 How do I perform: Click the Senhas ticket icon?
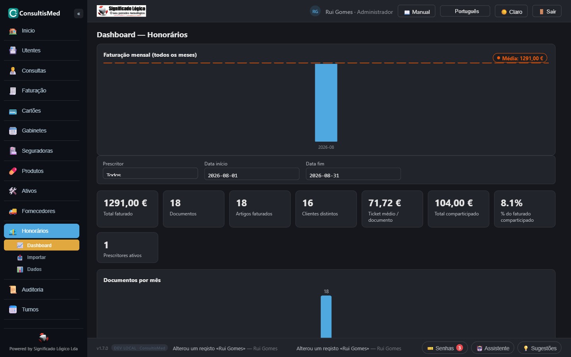point(430,348)
